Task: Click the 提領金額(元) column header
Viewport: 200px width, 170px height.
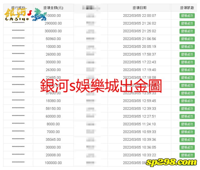Action: pyautogui.click(x=53, y=8)
